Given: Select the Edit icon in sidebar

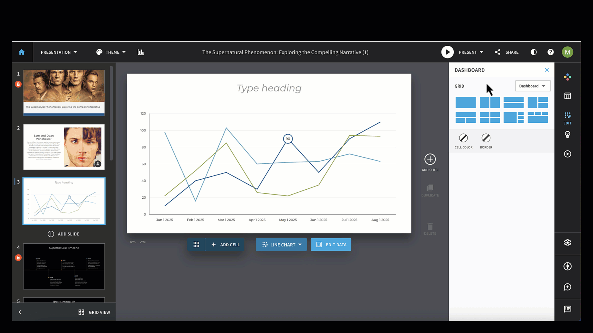Looking at the screenshot, I should pos(567,118).
